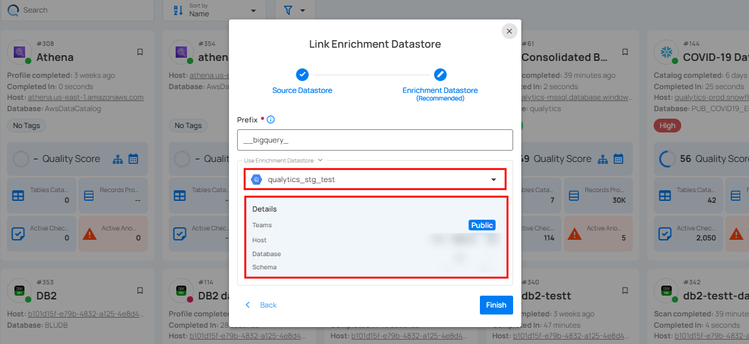749x344 pixels.
Task: Click the Back chevron arrow icon
Action: [247, 305]
